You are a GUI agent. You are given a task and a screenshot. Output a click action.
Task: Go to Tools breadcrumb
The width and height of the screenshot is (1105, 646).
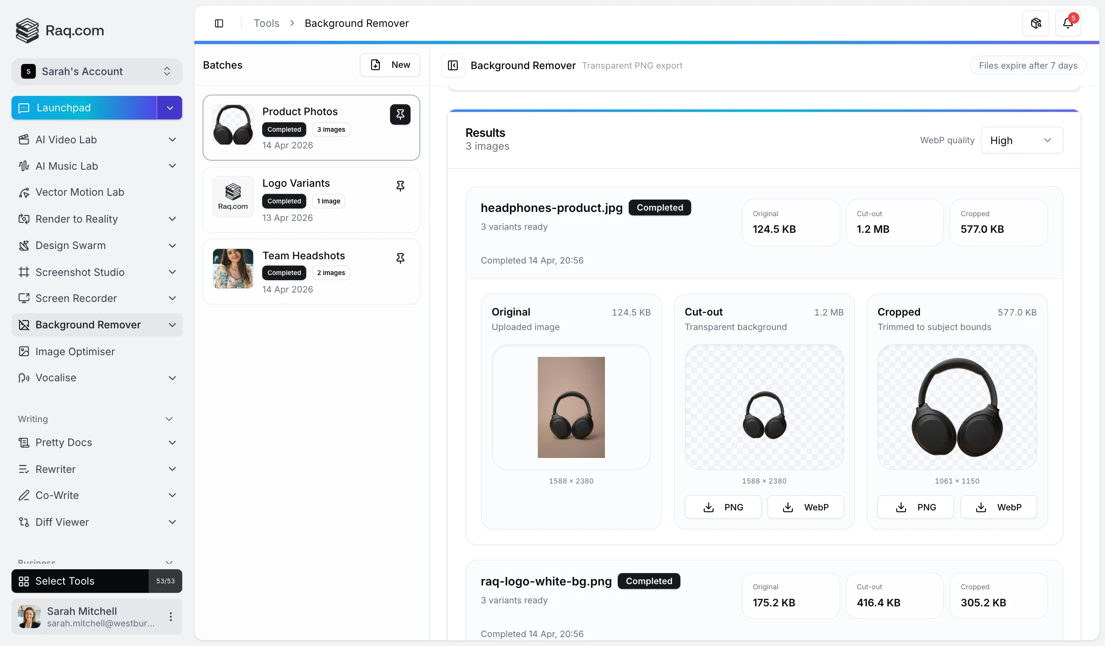[x=266, y=23]
